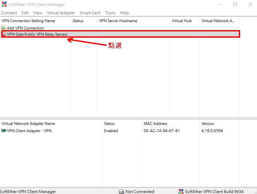Select VPN Client Adapter - VPN row
The width and height of the screenshot is (257, 194).
click(119, 131)
